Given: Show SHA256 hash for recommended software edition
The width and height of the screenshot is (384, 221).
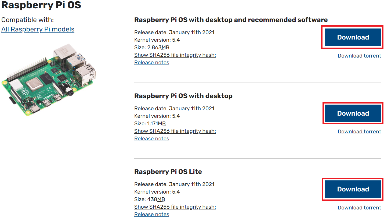Looking at the screenshot, I should pos(175,55).
